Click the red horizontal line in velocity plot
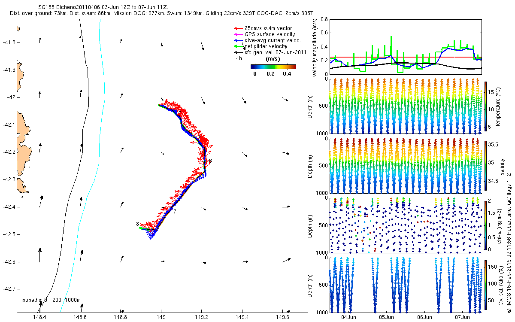Screen dimensions: 515x322 (x=406, y=57)
